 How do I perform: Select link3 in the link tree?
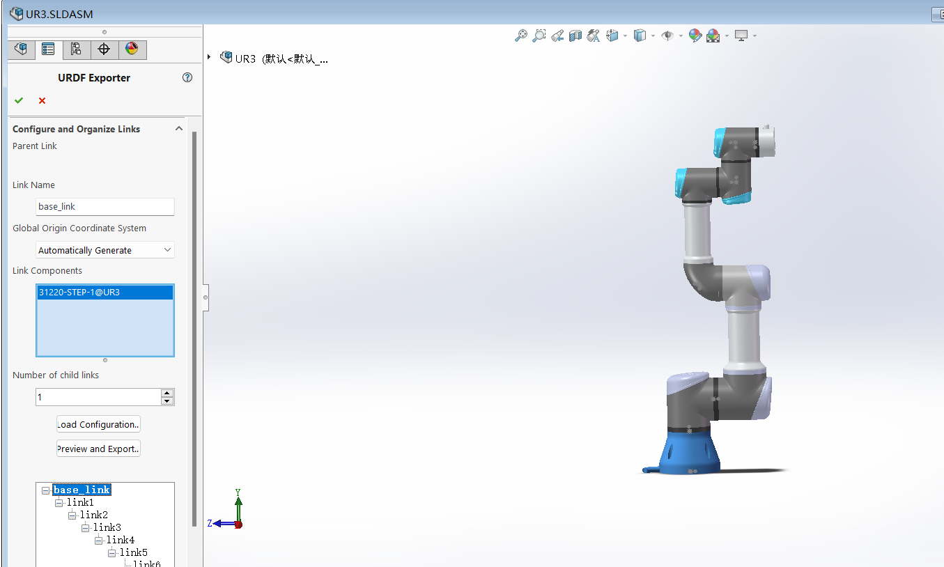107,528
